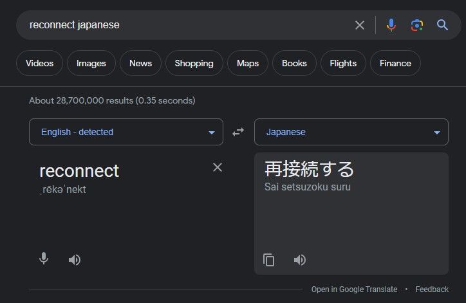466x303 pixels.
Task: Select the News filter
Action: pyautogui.click(x=140, y=63)
